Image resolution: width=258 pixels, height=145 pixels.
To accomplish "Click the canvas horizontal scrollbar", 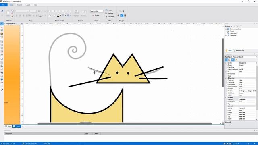I will pyautogui.click(x=125, y=124).
